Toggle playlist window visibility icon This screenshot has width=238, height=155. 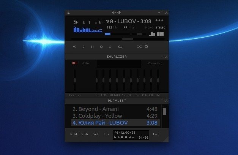tap(161, 34)
